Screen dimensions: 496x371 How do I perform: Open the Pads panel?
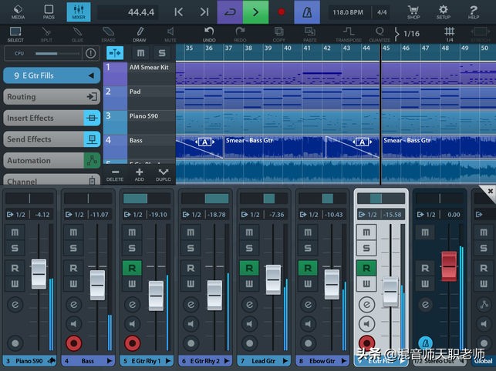click(x=49, y=12)
